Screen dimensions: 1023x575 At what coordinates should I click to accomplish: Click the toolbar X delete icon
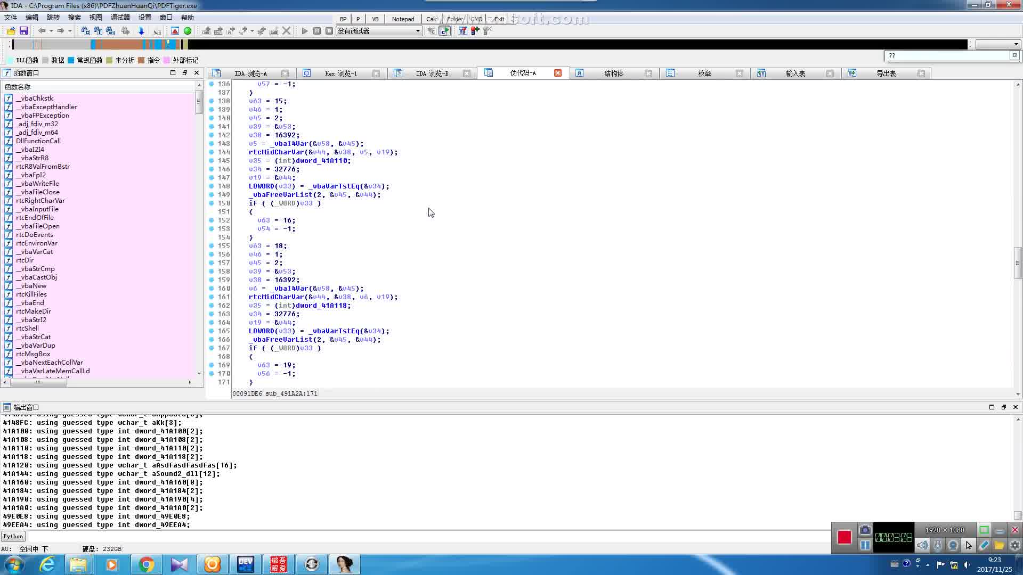point(287,31)
